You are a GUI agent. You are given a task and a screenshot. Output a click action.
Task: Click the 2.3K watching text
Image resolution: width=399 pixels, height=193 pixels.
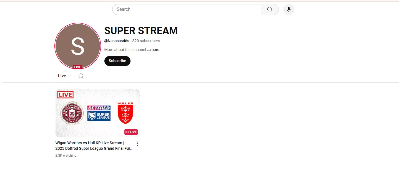pos(66,156)
